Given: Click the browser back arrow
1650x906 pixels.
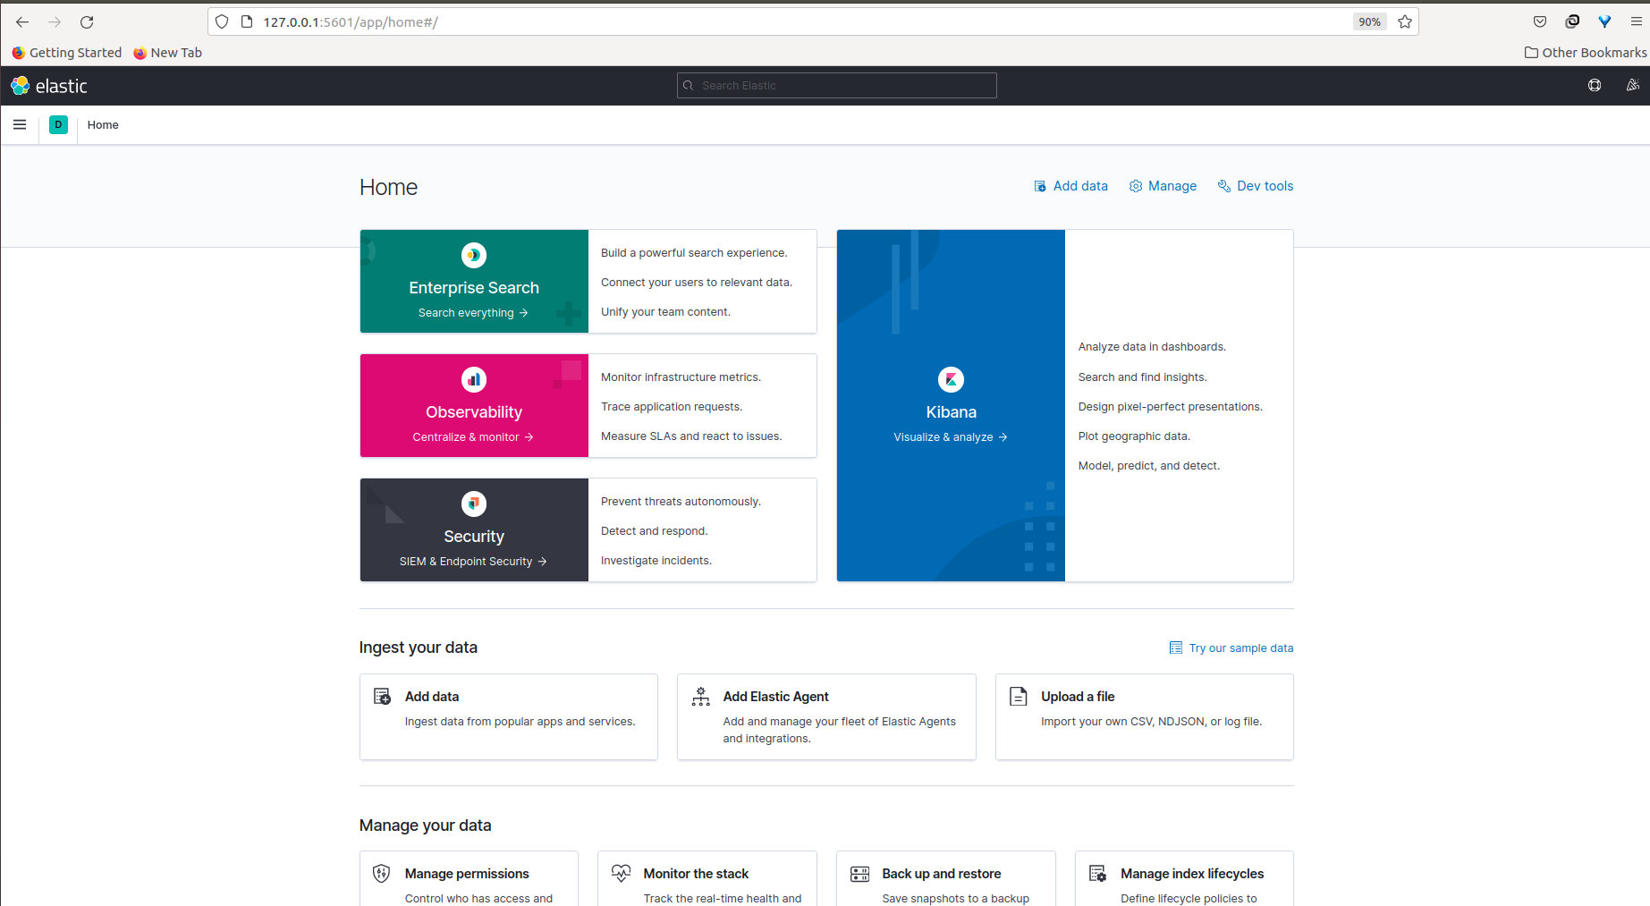Looking at the screenshot, I should (x=22, y=21).
